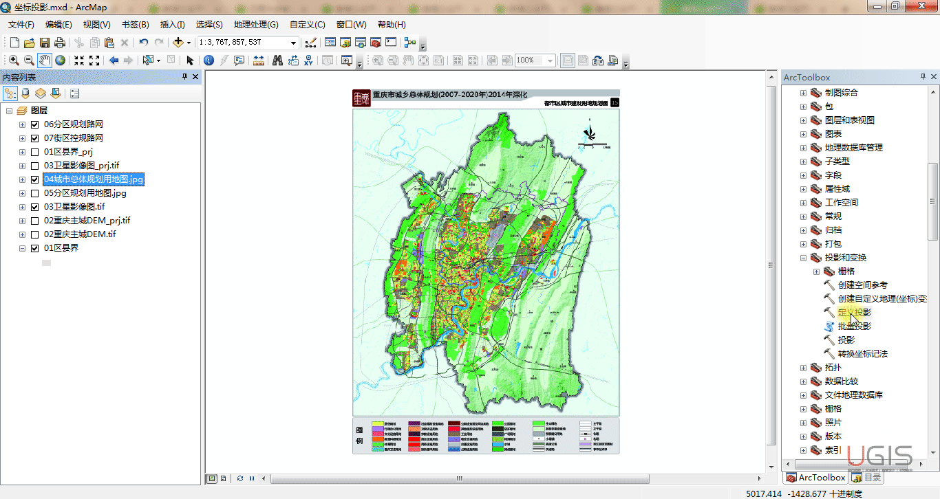Viewport: 940px width, 499px height.
Task: Select the Measure ruler tool
Action: [259, 60]
